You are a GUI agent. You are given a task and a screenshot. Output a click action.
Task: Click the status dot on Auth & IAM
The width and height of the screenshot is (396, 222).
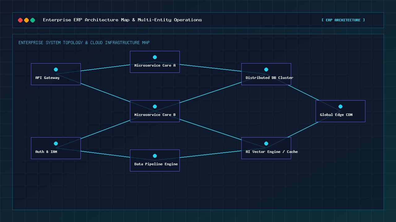pyautogui.click(x=56, y=143)
